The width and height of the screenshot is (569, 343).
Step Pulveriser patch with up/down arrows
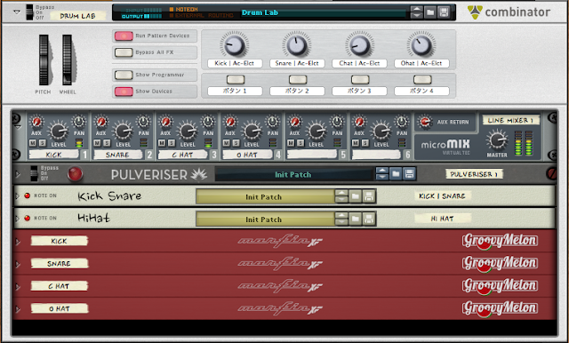click(x=382, y=174)
